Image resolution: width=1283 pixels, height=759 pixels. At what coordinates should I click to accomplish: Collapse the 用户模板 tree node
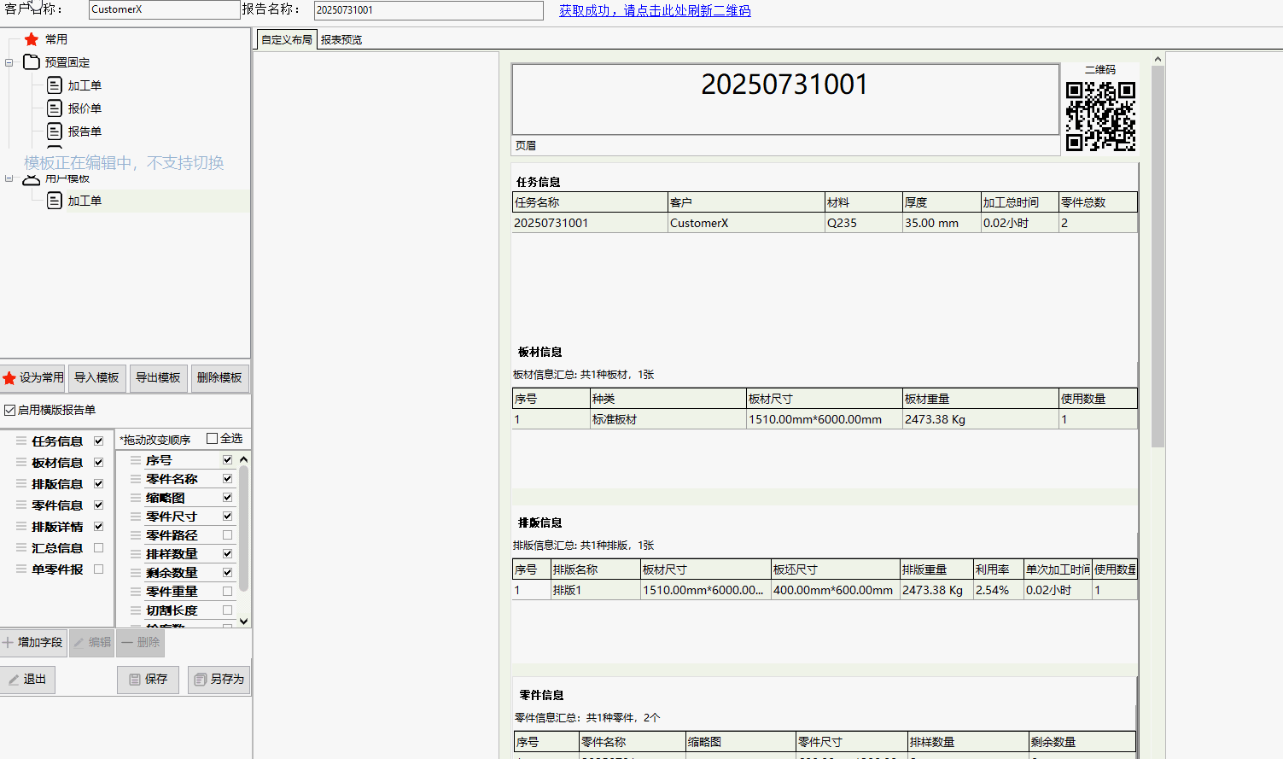click(9, 178)
